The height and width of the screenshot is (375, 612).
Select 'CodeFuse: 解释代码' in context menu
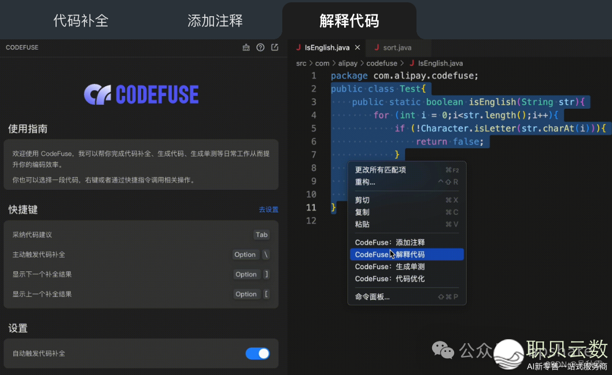pyautogui.click(x=407, y=255)
